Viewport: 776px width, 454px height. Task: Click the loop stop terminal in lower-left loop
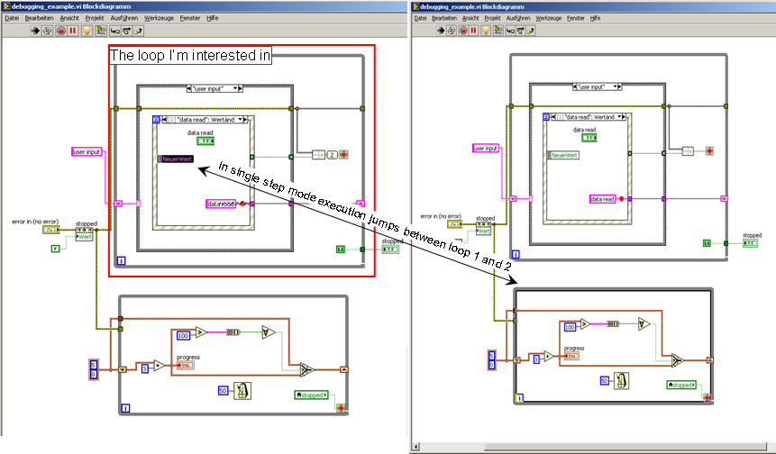coord(339,408)
